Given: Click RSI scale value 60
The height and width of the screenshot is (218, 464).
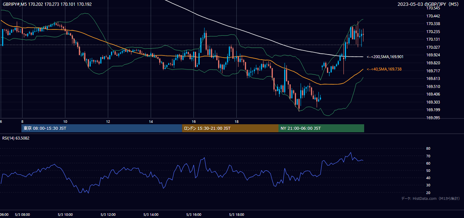Looking at the screenshot, I should pos(428,163).
